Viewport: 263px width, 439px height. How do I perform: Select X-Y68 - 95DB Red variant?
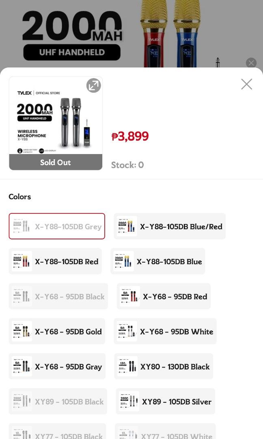click(x=164, y=296)
